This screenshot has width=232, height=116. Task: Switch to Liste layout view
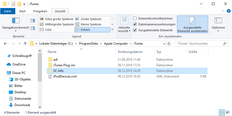(x=48, y=30)
